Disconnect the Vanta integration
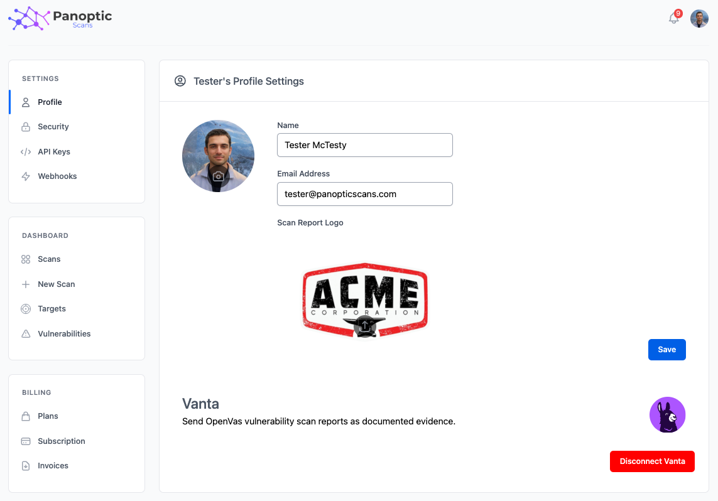718x501 pixels. coord(652,461)
